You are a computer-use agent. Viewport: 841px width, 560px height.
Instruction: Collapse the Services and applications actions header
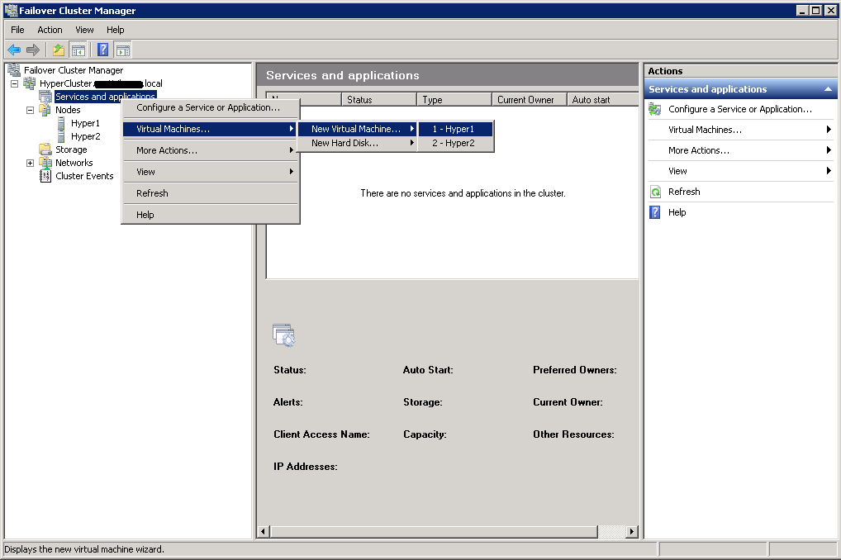pyautogui.click(x=828, y=89)
